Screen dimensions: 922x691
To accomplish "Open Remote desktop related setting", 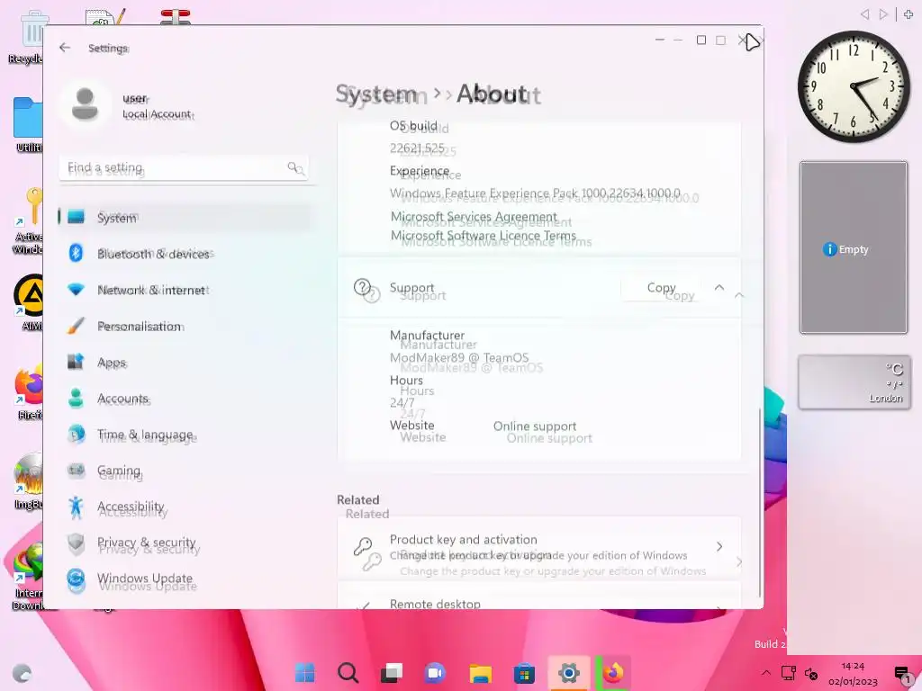I will point(539,596).
